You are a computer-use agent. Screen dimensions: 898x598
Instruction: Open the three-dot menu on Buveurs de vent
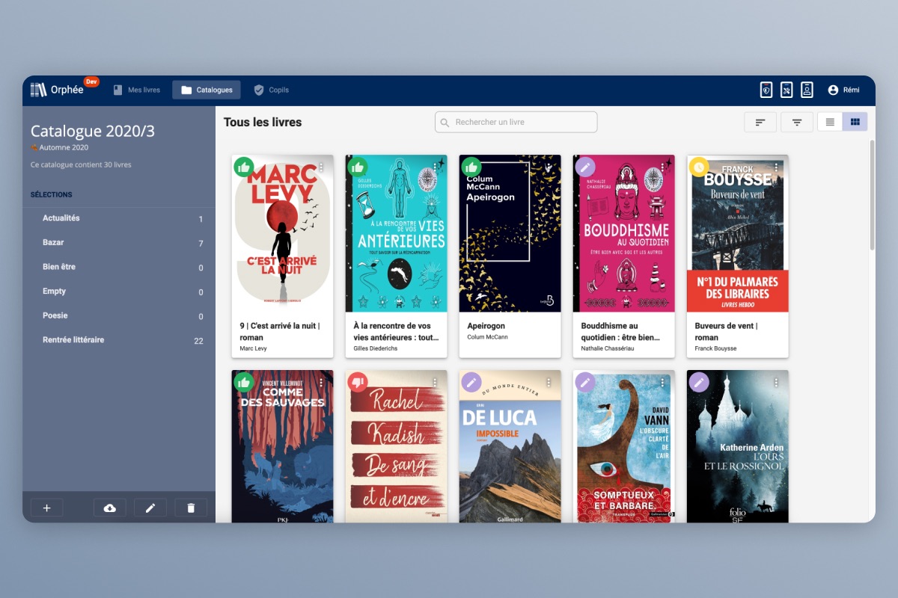[x=776, y=167]
